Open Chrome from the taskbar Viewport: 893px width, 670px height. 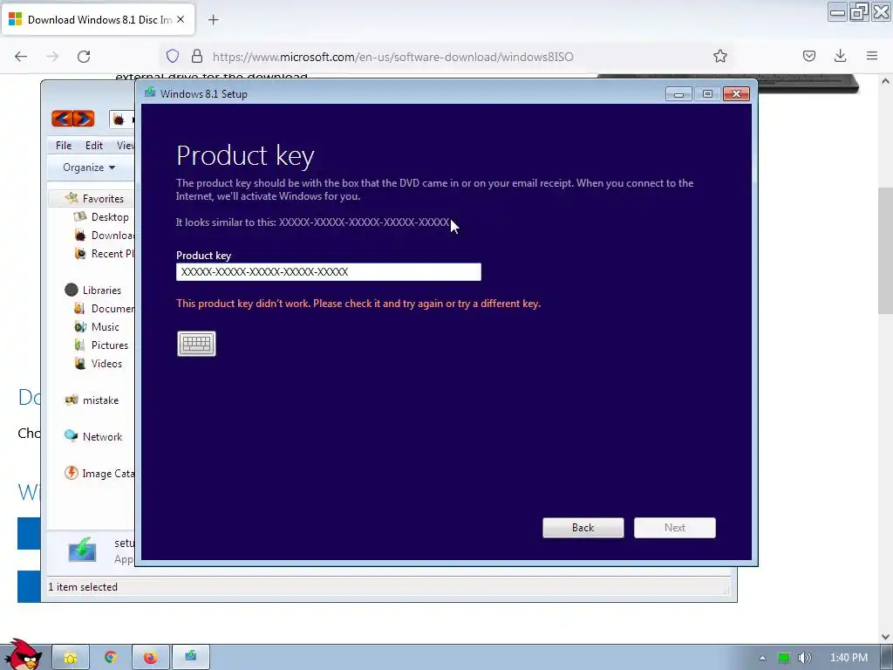click(111, 658)
